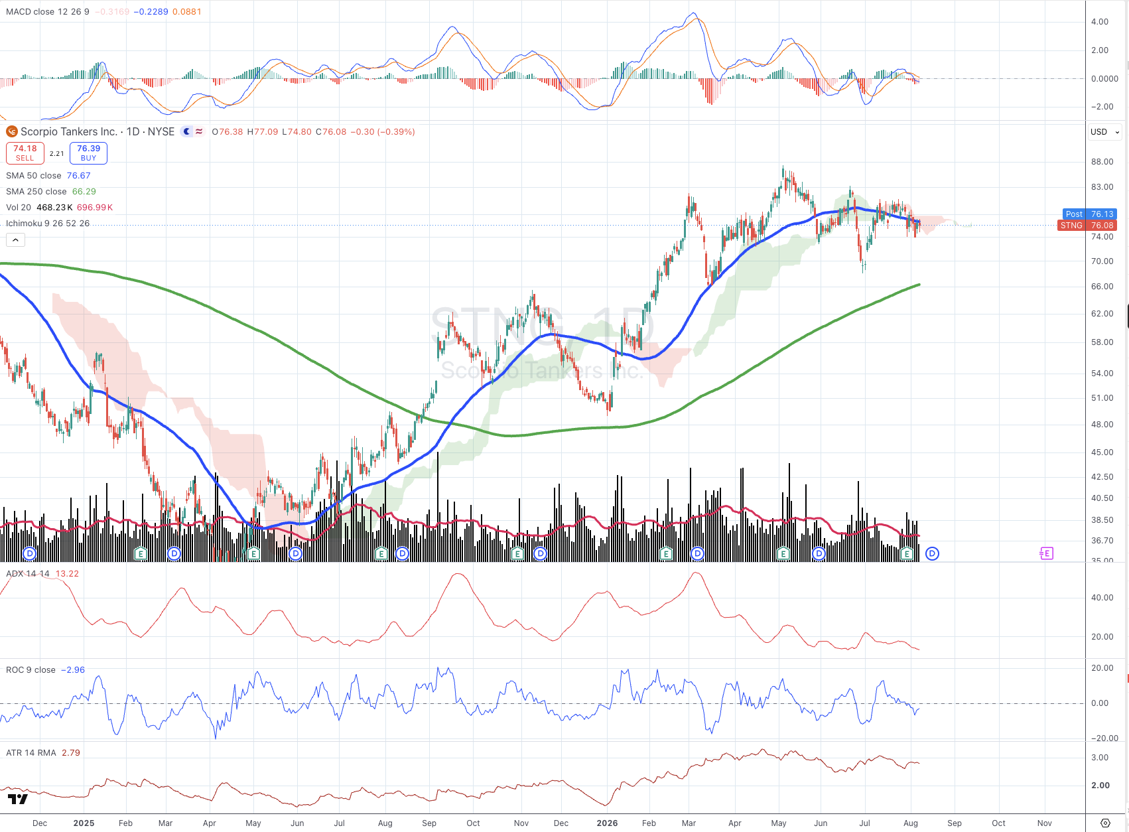Screen dimensions: 1129x832
Task: Open the earnings E marker in mid-February 2025
Action: point(141,553)
